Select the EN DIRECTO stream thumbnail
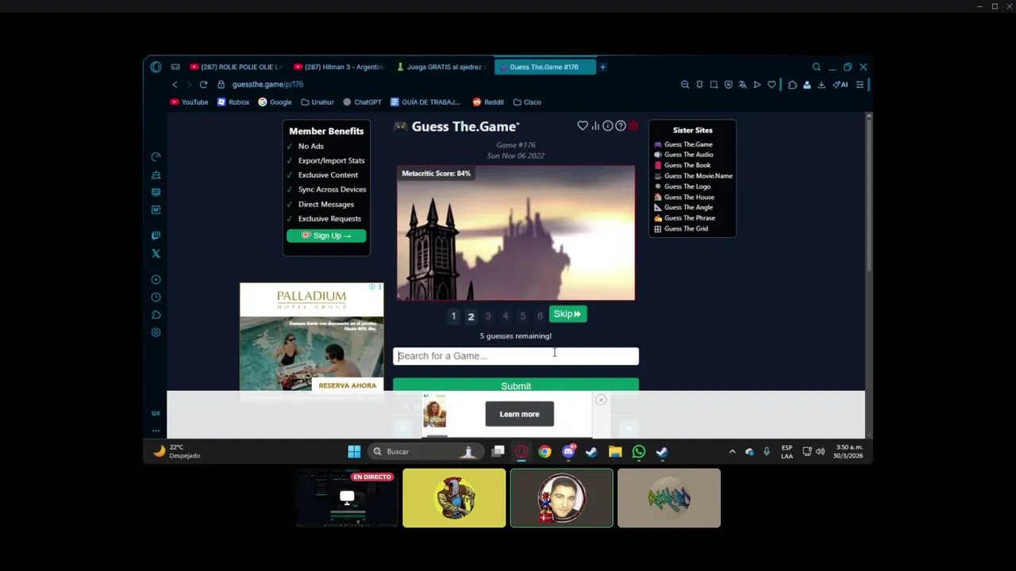The width and height of the screenshot is (1016, 571). [347, 498]
